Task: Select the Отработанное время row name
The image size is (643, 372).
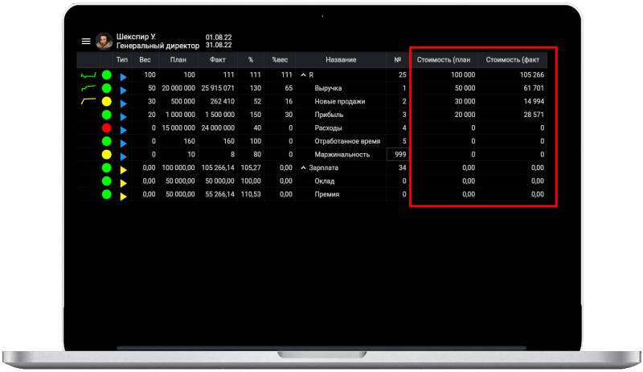Action: pyautogui.click(x=347, y=141)
